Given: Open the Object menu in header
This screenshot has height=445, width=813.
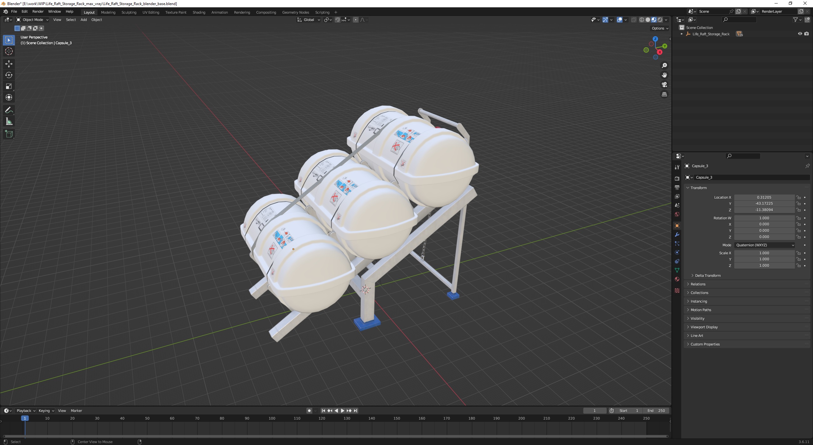Looking at the screenshot, I should tap(96, 20).
